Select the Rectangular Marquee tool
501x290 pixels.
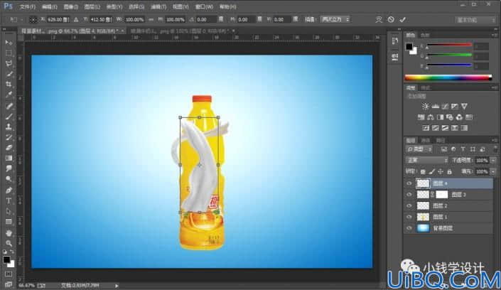[9, 53]
